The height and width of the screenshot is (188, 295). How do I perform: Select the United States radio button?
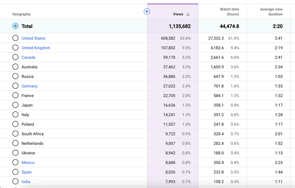coord(15,38)
